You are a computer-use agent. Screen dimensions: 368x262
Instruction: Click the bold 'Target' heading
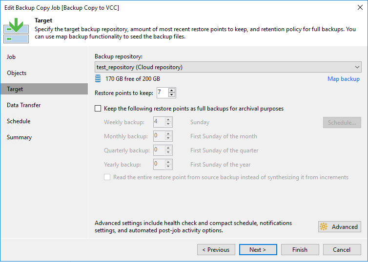[x=43, y=20]
